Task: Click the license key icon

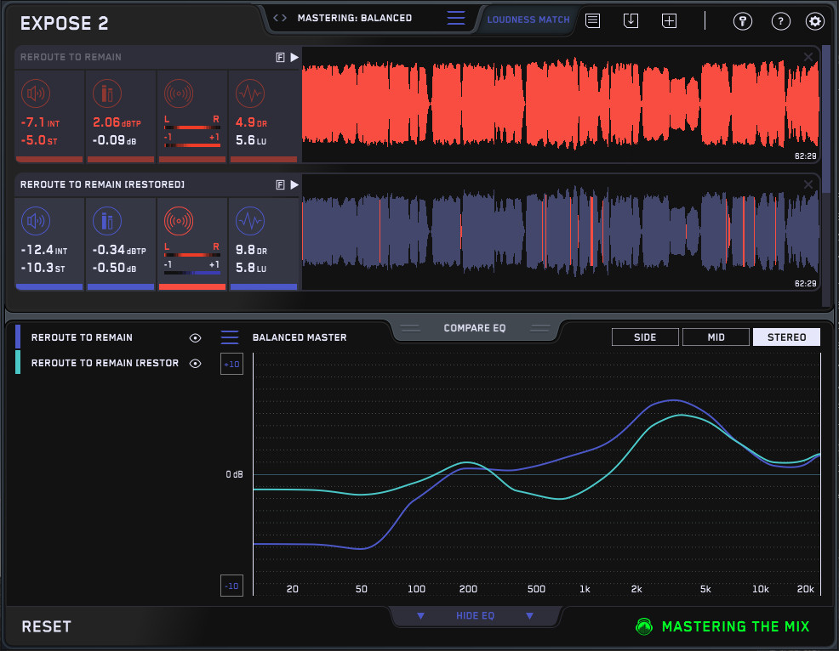Action: tap(742, 22)
